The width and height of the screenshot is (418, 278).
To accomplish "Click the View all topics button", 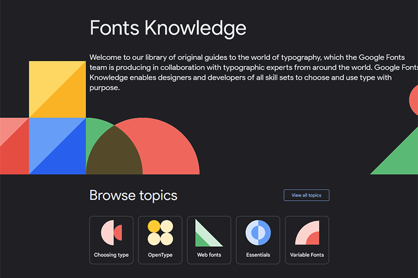I will point(306,195).
